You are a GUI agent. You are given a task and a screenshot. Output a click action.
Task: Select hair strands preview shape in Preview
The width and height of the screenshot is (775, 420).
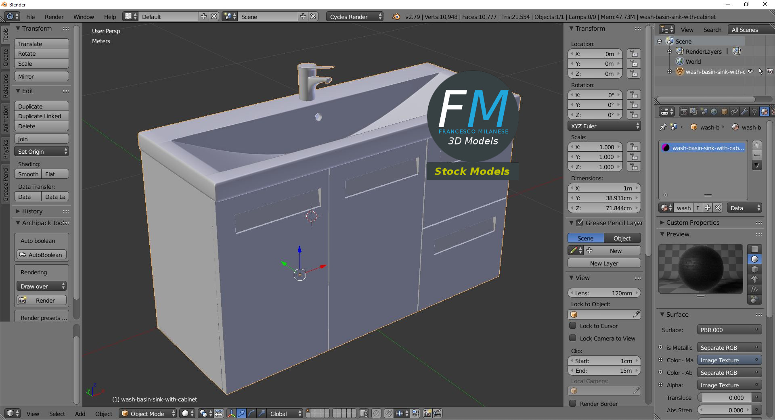(754, 289)
